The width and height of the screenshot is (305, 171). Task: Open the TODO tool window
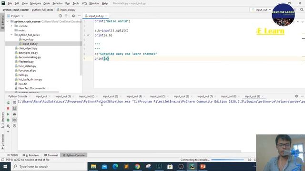pyautogui.click(x=12, y=155)
